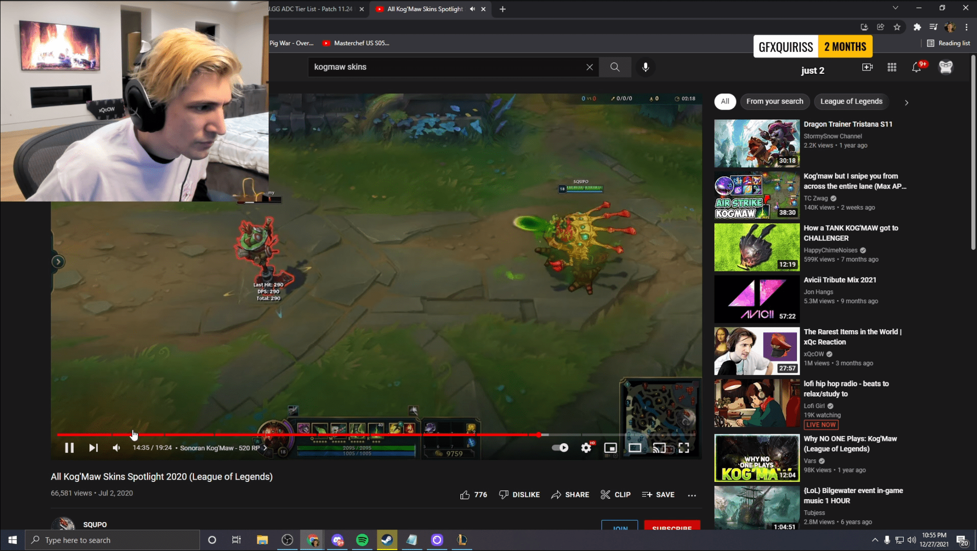Image resolution: width=977 pixels, height=551 pixels.
Task: Open the Pig War bookmark
Action: click(x=292, y=43)
